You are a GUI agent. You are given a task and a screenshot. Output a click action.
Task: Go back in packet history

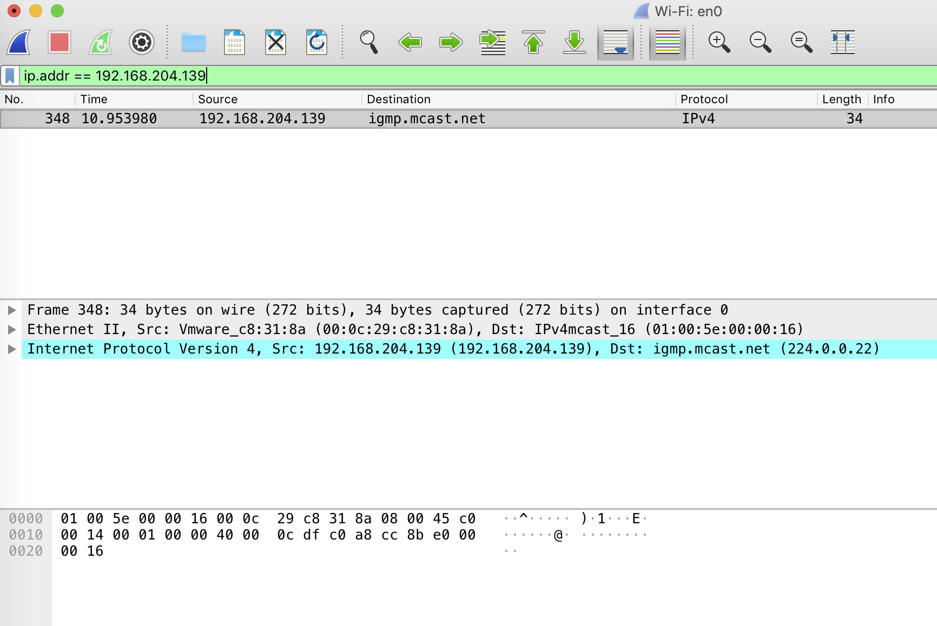[x=410, y=42]
